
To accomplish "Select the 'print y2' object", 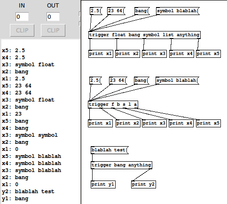I will click(x=143, y=184).
